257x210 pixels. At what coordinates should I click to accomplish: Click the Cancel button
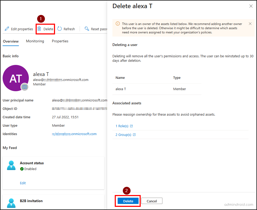[152, 201]
